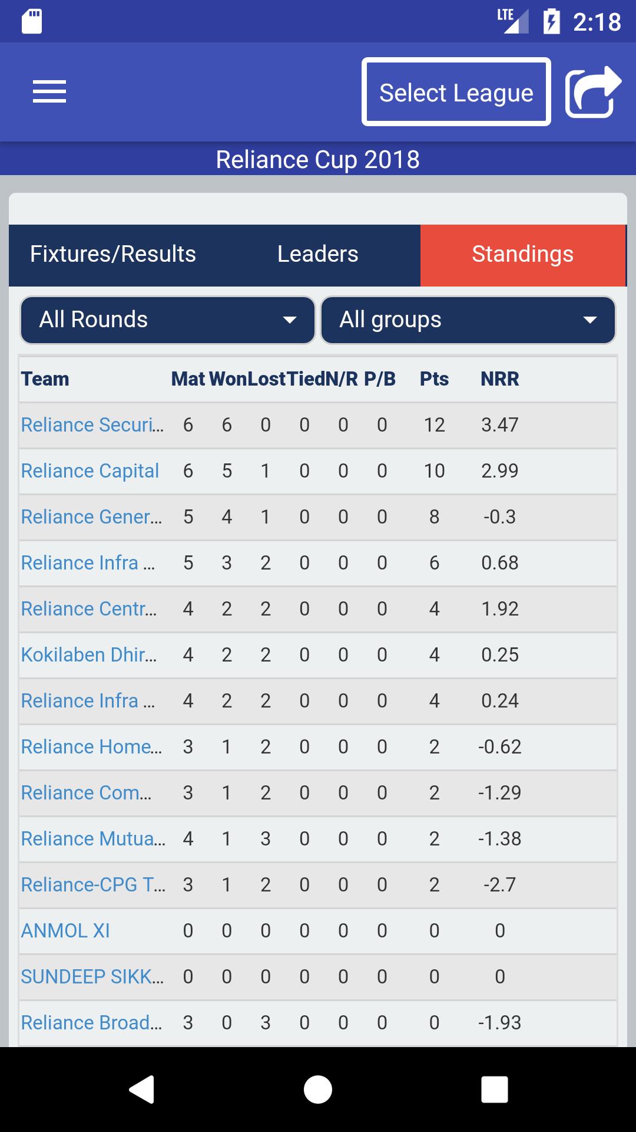Click the Select League button
636x1132 pixels.
456,92
